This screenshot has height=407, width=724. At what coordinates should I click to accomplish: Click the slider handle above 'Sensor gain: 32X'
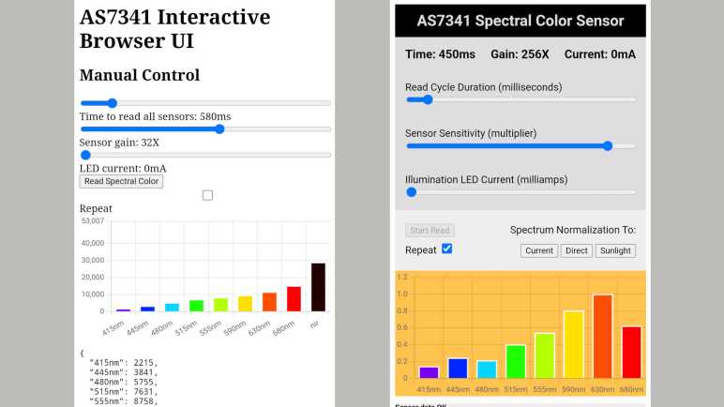pyautogui.click(x=219, y=129)
